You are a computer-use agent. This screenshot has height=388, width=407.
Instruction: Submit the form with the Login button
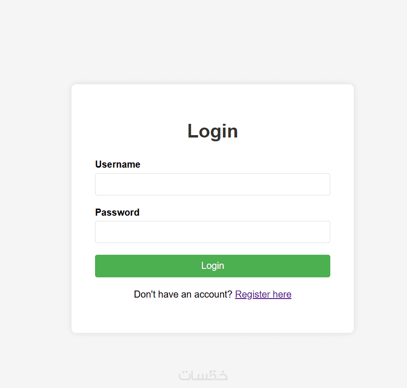point(212,266)
